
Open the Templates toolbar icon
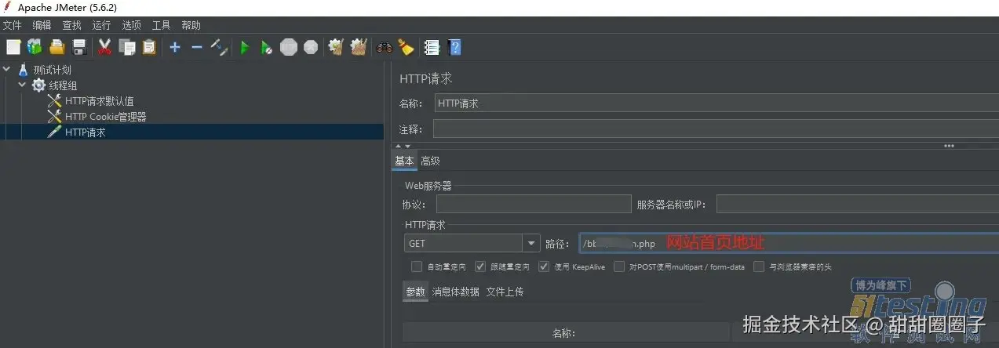[x=35, y=48]
